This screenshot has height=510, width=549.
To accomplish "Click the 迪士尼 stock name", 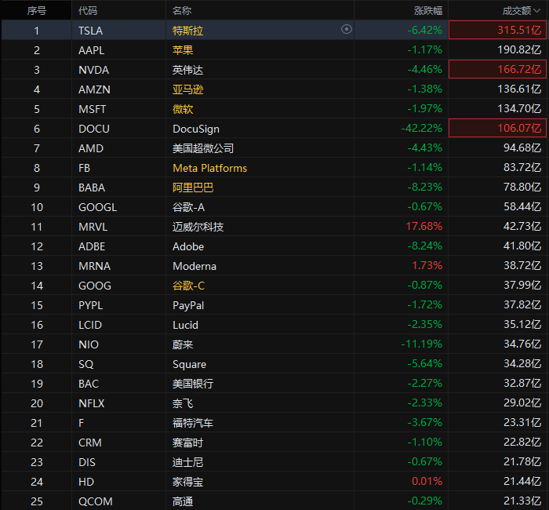I will click(x=187, y=462).
